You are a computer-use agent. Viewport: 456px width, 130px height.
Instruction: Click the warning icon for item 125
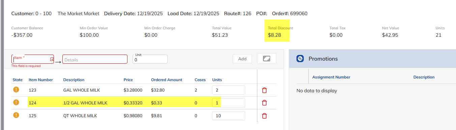(x=16, y=115)
